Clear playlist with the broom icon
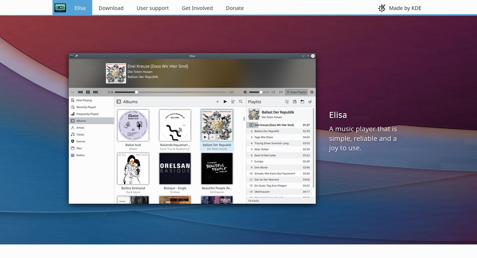This screenshot has height=258, width=477. click(310, 101)
